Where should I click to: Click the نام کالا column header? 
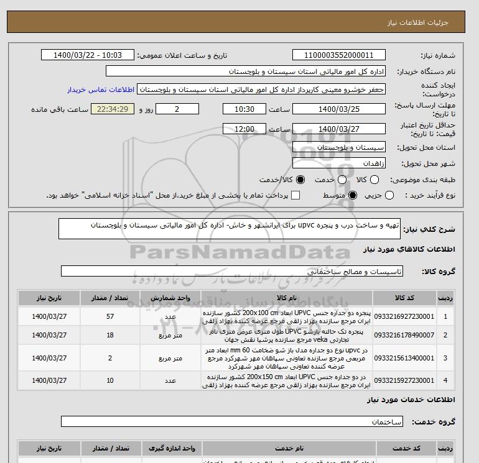[x=287, y=298]
